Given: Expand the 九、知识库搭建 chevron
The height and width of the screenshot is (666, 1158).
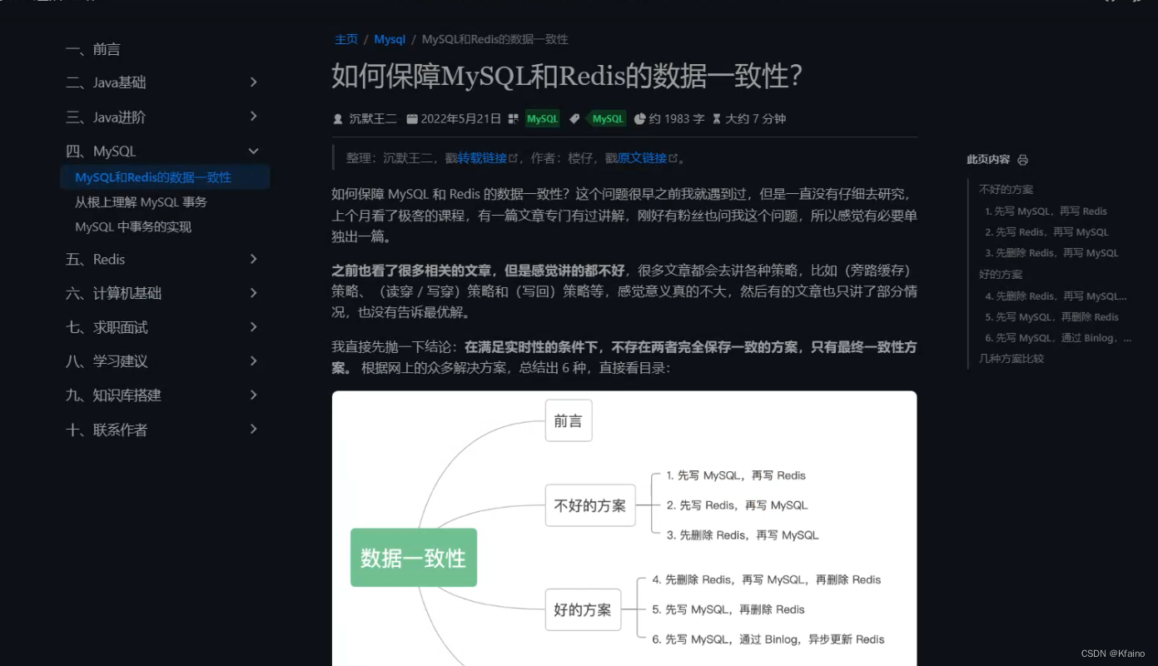Looking at the screenshot, I should coord(254,395).
